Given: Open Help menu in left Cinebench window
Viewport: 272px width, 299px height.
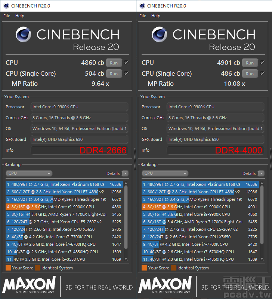Looking at the screenshot, I should (20, 16).
